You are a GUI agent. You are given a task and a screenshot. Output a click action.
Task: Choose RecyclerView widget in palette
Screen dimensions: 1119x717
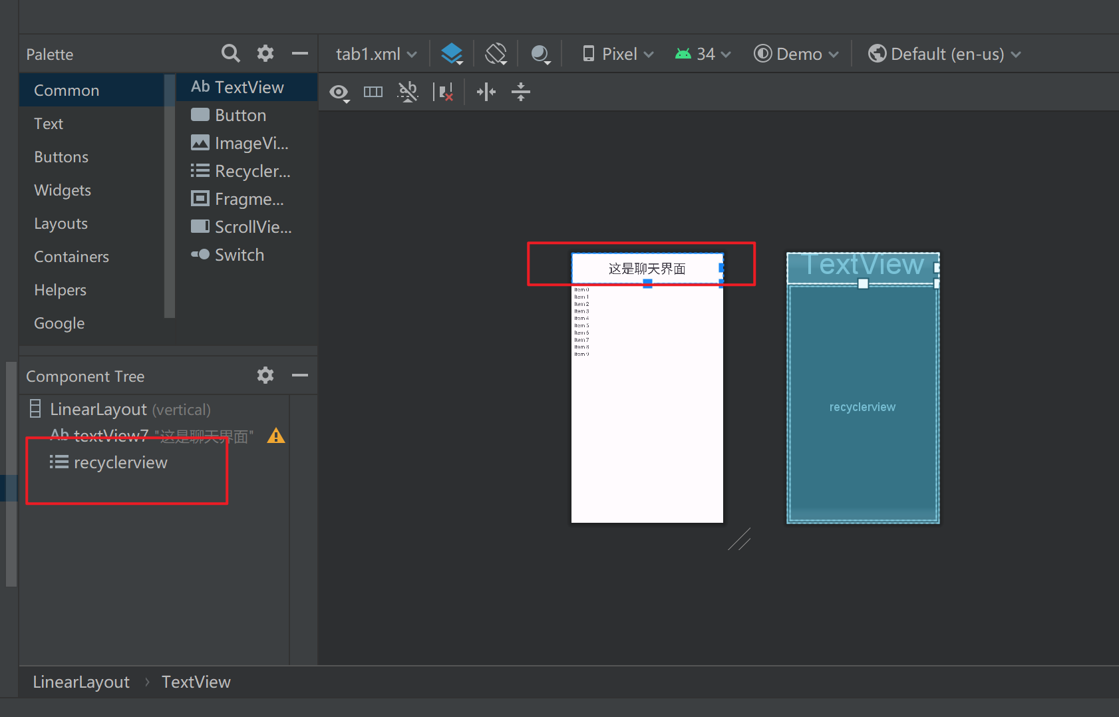pyautogui.click(x=247, y=171)
